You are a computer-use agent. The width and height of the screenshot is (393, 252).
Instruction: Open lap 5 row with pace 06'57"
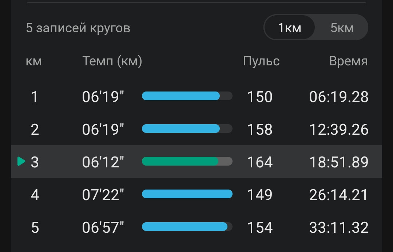(x=196, y=227)
